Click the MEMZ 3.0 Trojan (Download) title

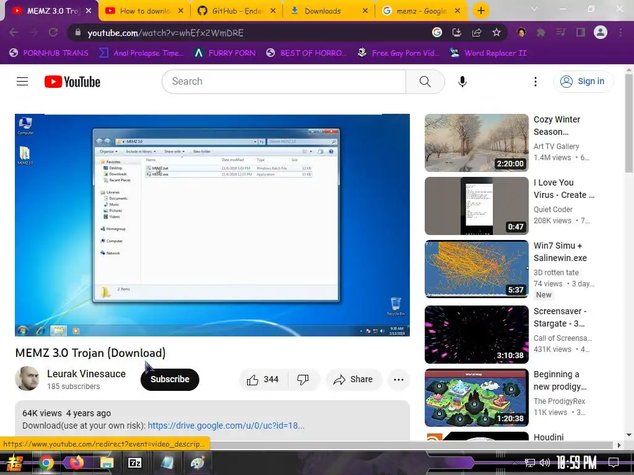pos(90,353)
